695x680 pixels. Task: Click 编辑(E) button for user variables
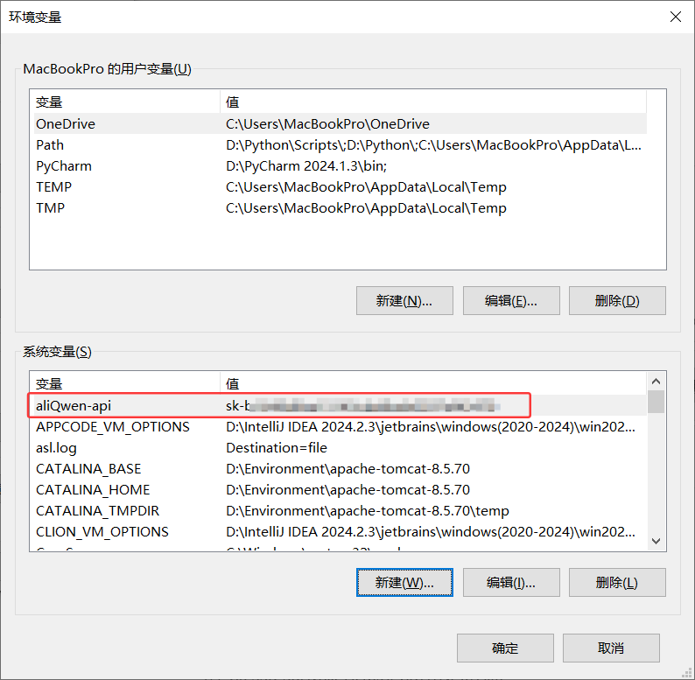click(x=510, y=300)
